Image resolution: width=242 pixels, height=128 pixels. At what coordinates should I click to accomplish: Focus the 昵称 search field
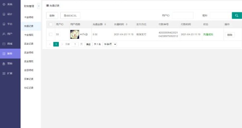tap(221, 15)
